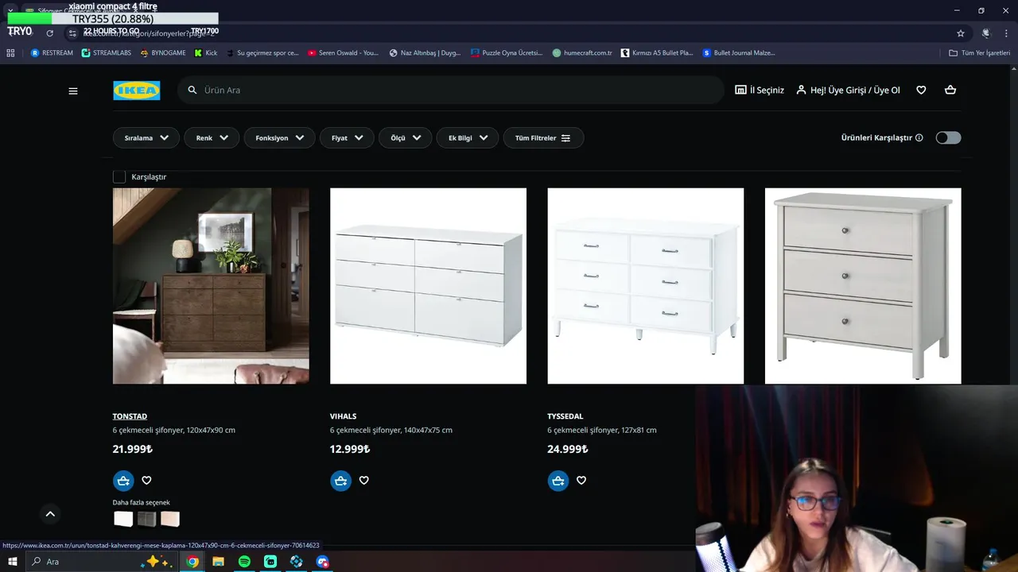This screenshot has height=572, width=1018.
Task: Add TYSSEDAL to the basket
Action: [x=558, y=481]
